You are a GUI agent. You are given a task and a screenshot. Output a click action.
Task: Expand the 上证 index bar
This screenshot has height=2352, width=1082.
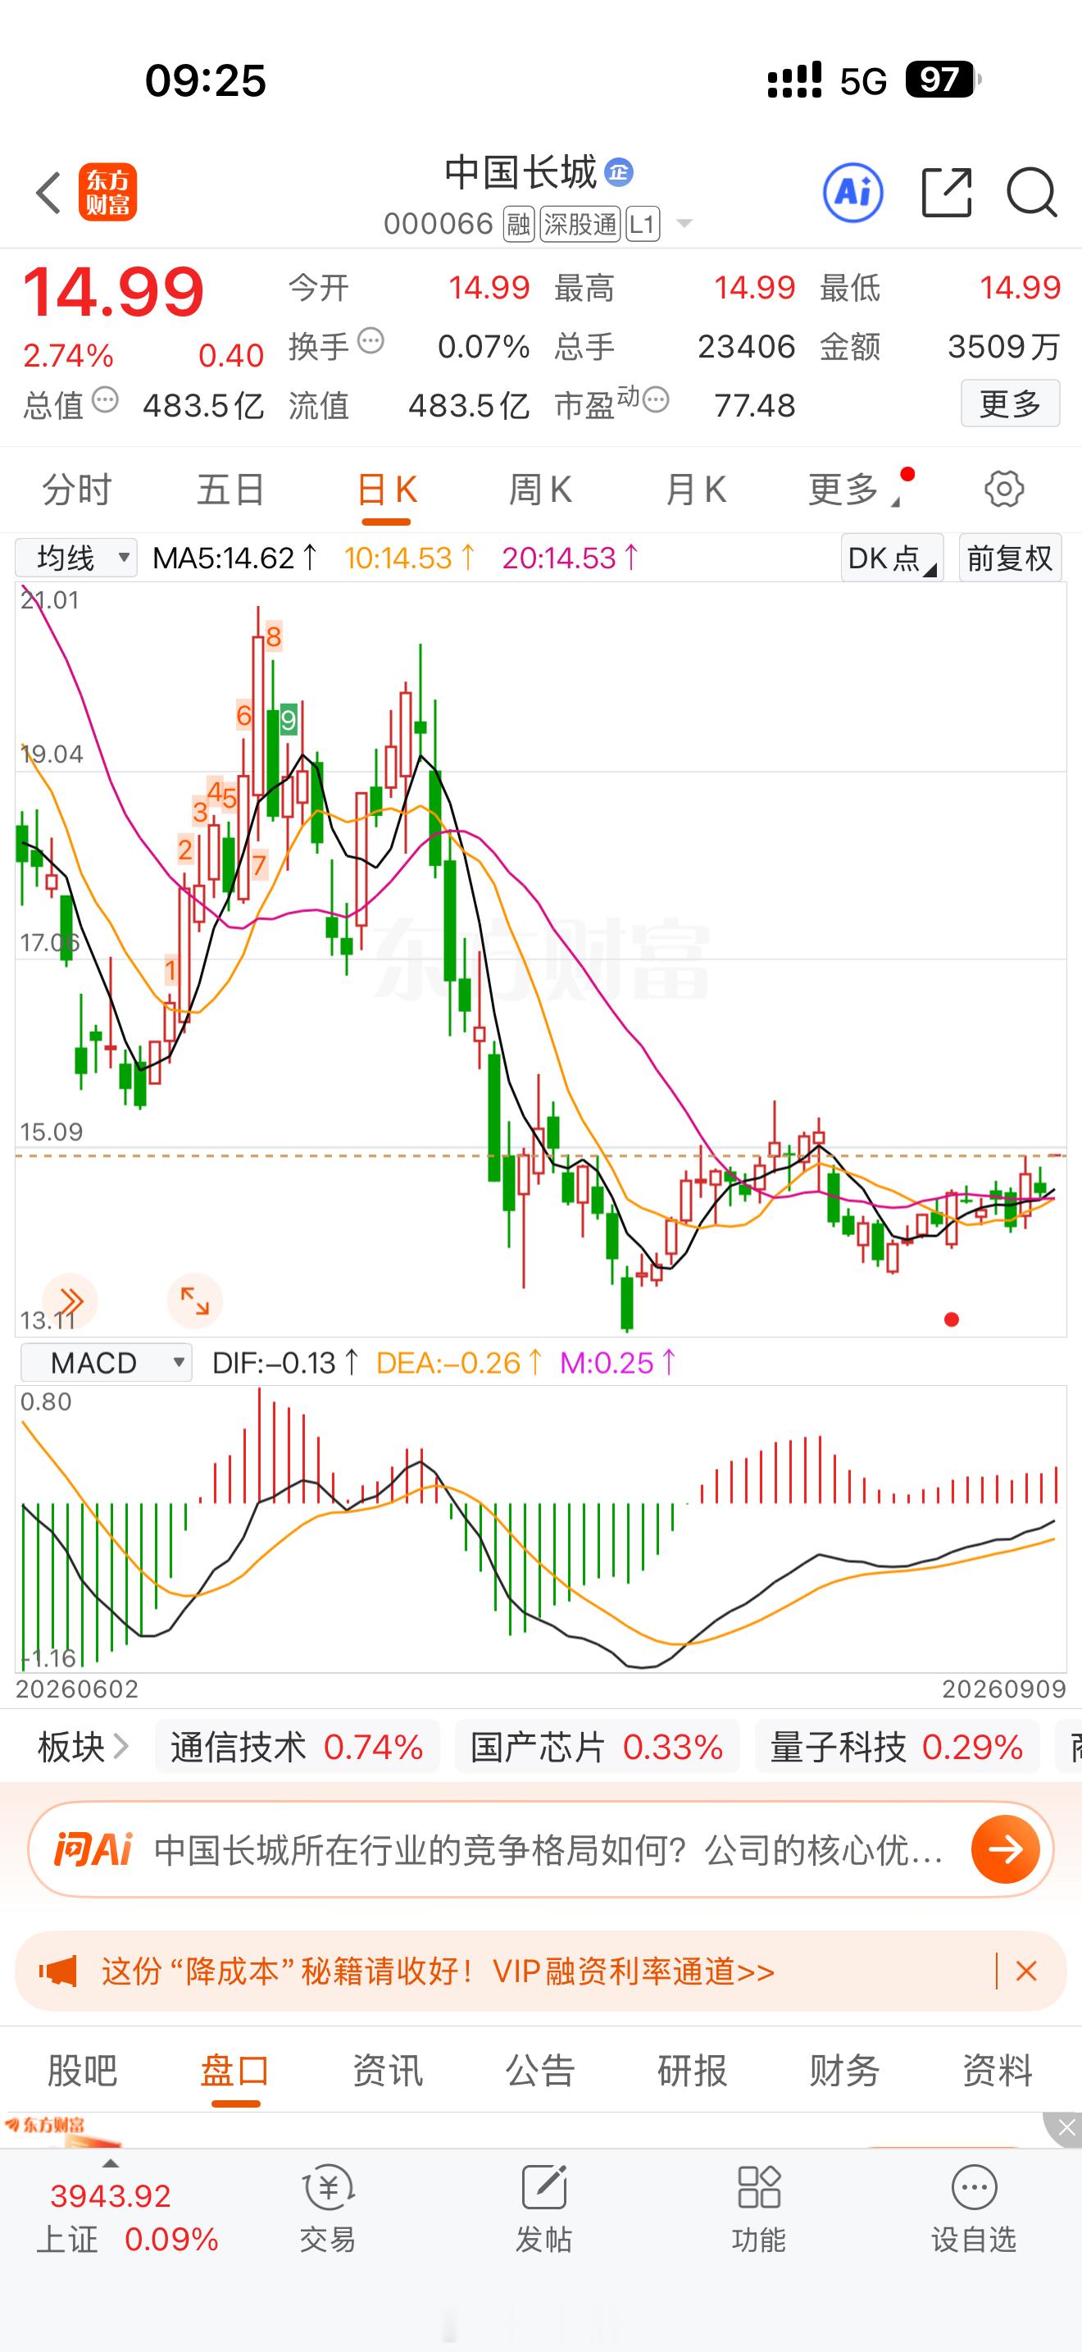pyautogui.click(x=111, y=2164)
